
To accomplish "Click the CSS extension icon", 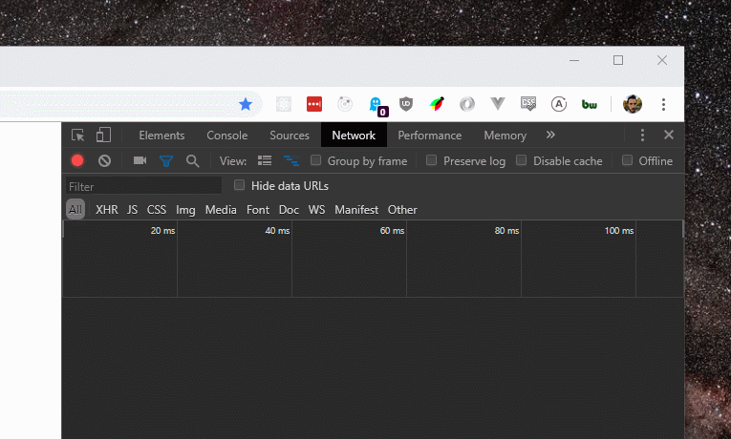I will pos(528,104).
